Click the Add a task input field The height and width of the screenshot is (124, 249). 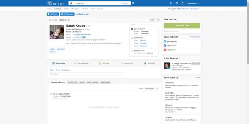87,74
